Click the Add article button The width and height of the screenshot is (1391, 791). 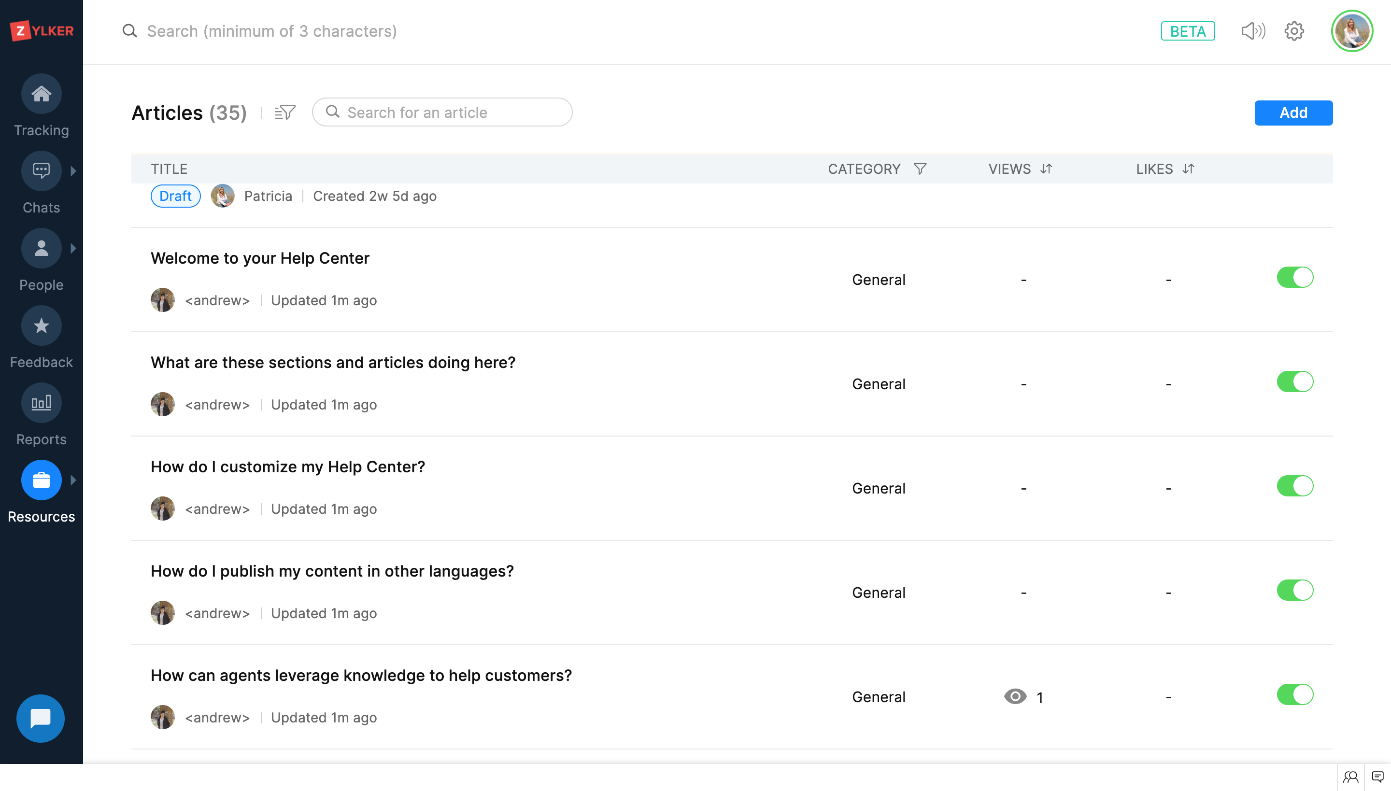click(x=1292, y=113)
